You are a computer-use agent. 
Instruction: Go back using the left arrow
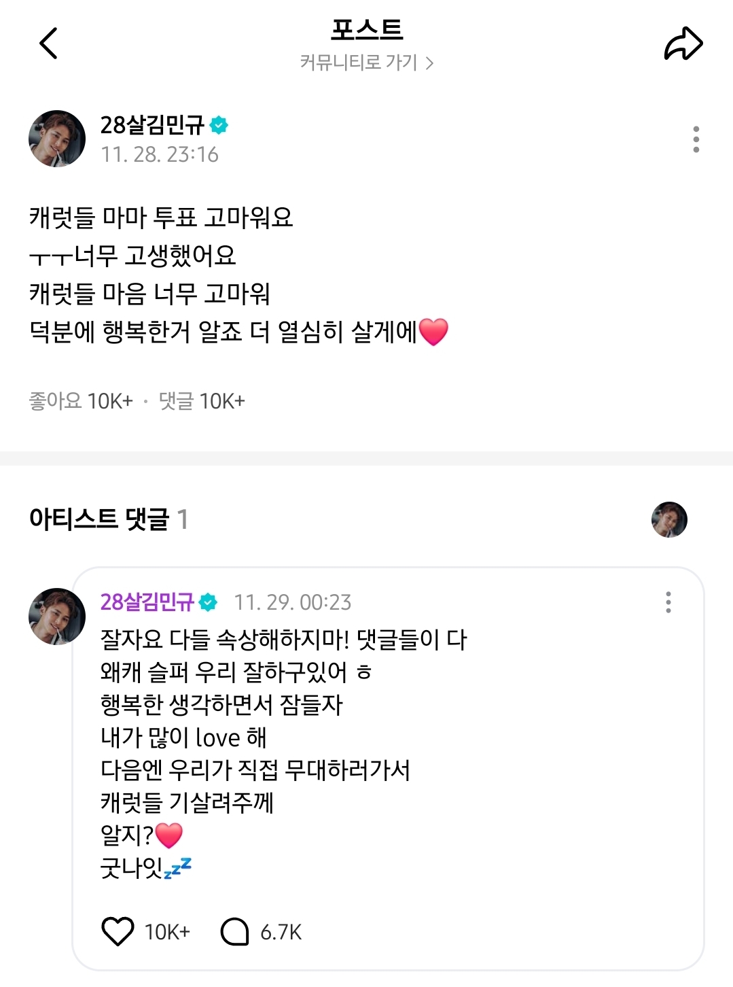click(x=49, y=44)
